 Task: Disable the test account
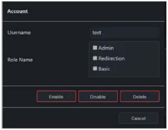(x=98, y=97)
